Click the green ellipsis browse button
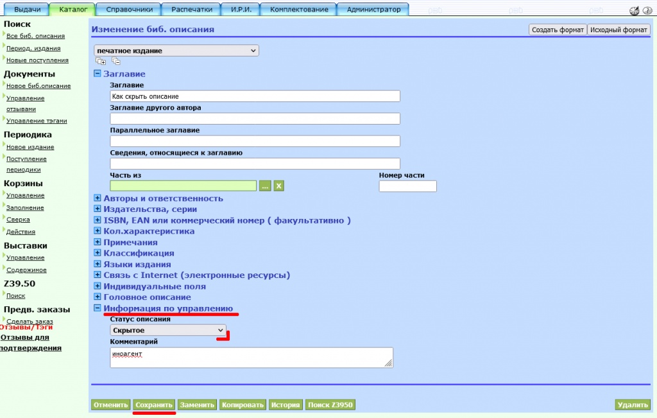The image size is (657, 418). [265, 186]
